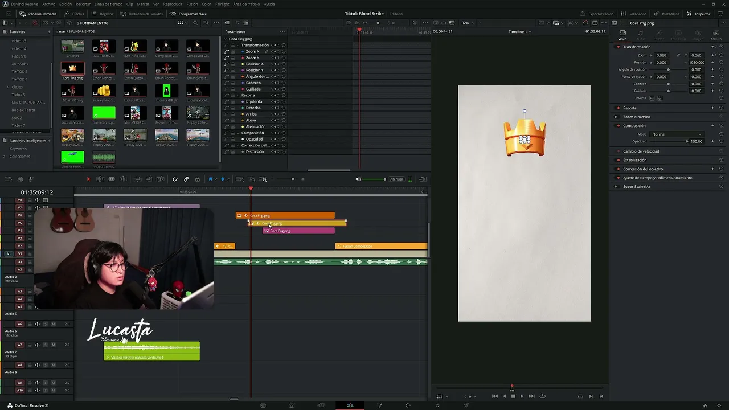The image size is (729, 410).
Task: Expand the Clases bin folder
Action: [x=7, y=87]
